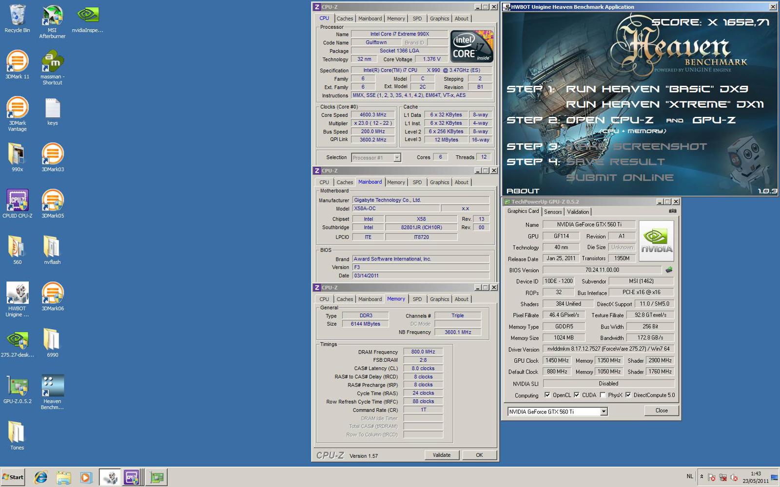The width and height of the screenshot is (780, 487).
Task: Launch HWBOT Unigine desktop shortcut
Action: tap(17, 300)
